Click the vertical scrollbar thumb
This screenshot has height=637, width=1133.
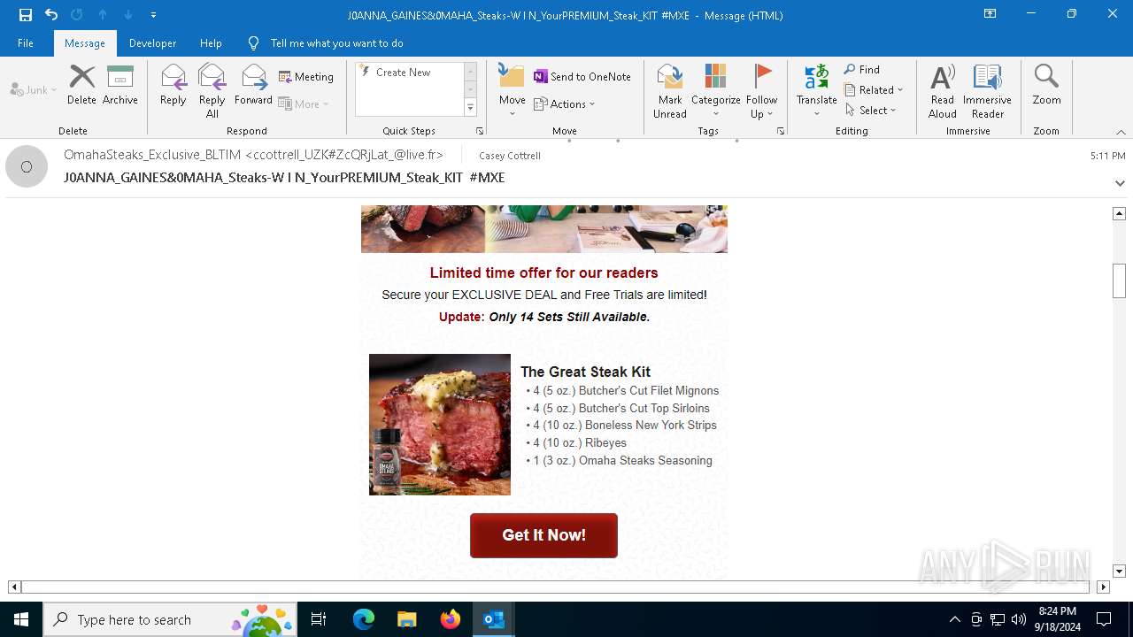[1119, 280]
